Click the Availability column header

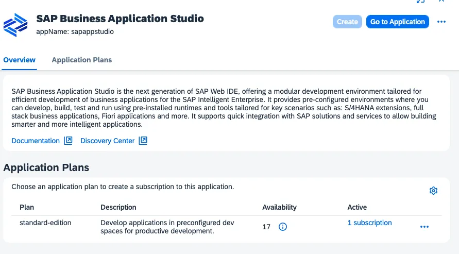pyautogui.click(x=279, y=207)
